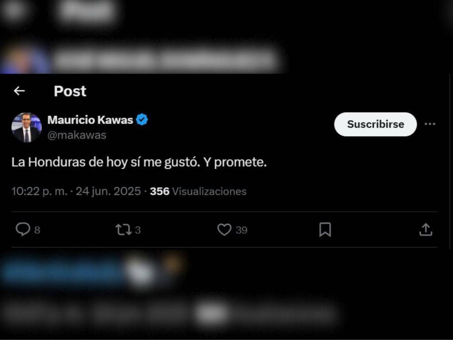Show the 8 replies count

[x=37, y=230]
